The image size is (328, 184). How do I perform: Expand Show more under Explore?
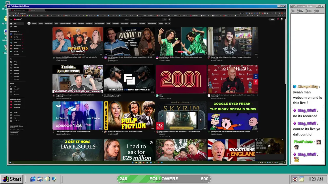[17, 95]
